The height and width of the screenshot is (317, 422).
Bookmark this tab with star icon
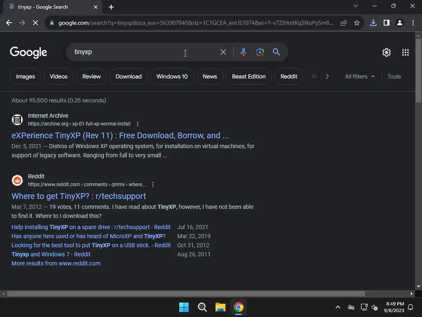[x=357, y=23]
